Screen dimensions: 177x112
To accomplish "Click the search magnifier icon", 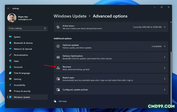I will 45,28.
